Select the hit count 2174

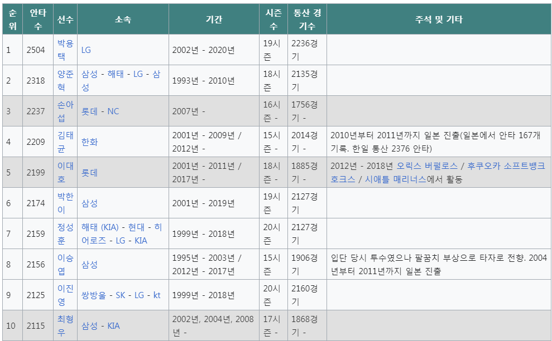36,203
